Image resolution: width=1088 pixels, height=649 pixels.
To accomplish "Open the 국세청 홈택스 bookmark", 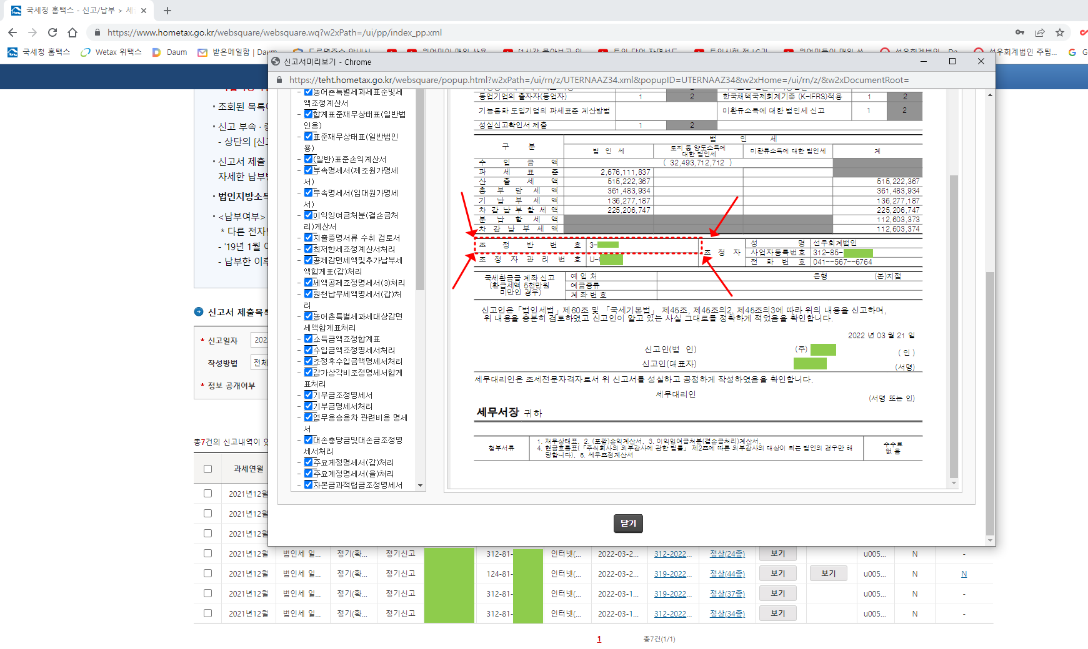I will (x=39, y=52).
